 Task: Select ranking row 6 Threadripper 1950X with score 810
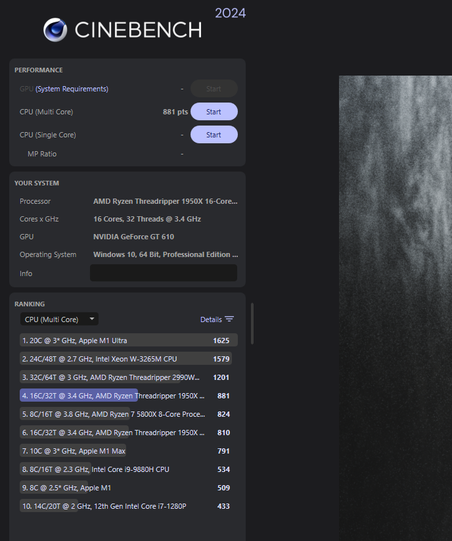tap(129, 433)
